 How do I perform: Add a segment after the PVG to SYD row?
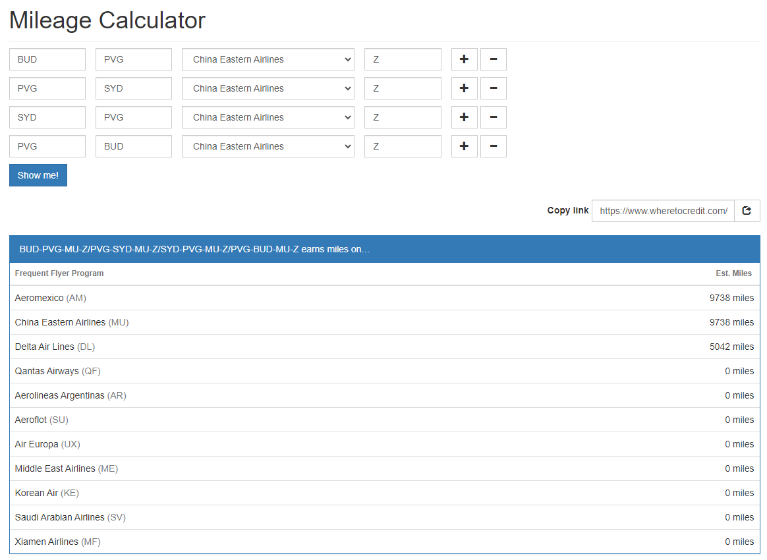click(464, 88)
